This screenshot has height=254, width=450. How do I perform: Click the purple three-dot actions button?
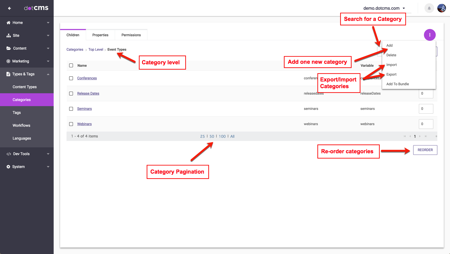tap(430, 35)
